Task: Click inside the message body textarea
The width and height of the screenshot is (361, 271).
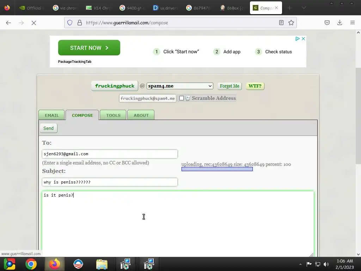Action: click(178, 223)
